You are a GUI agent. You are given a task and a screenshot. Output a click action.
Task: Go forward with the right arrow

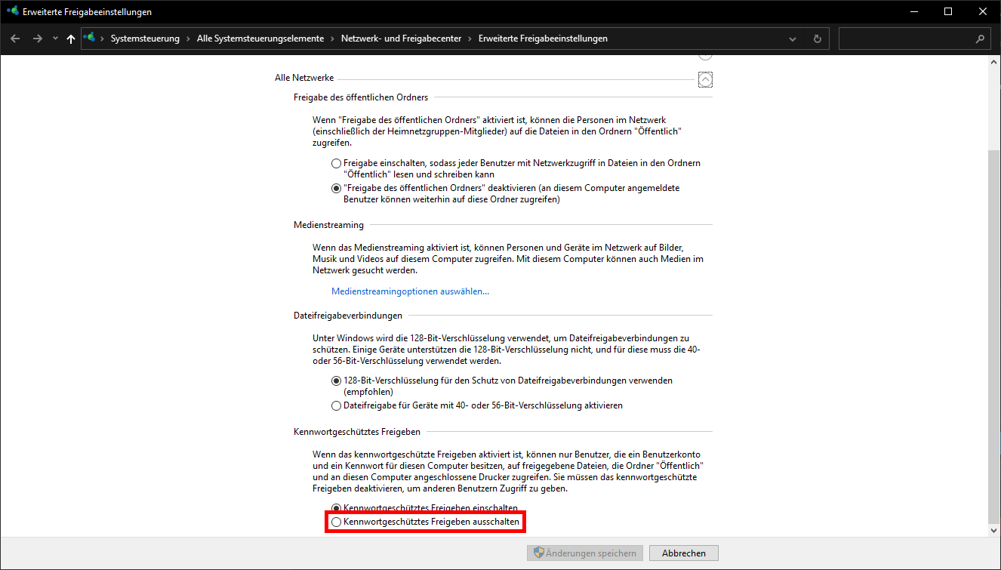click(x=38, y=39)
